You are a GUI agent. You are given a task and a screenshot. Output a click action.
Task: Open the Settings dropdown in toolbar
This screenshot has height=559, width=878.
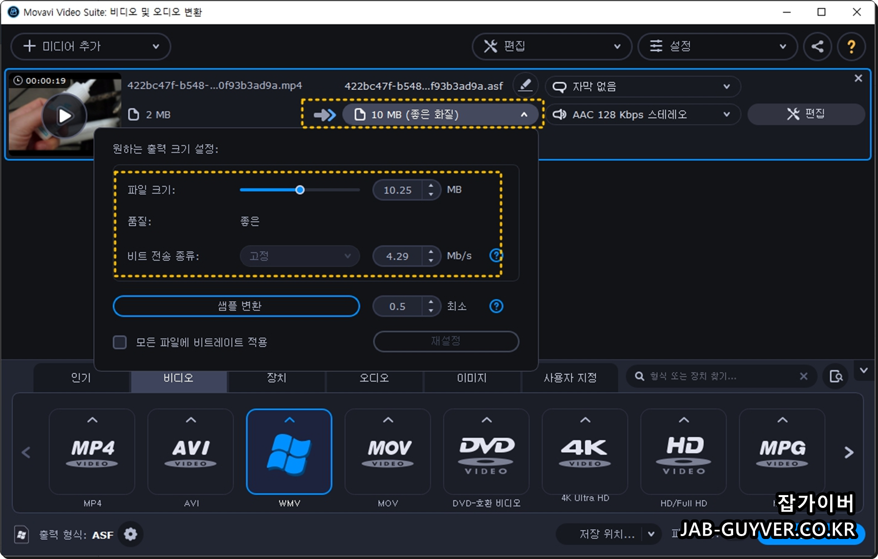[x=718, y=47]
